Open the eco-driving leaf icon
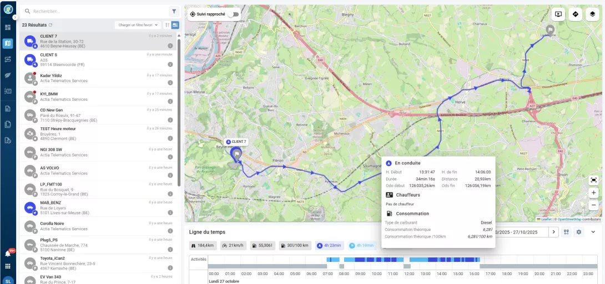Viewport: 605px width, 284px height. [x=8, y=75]
